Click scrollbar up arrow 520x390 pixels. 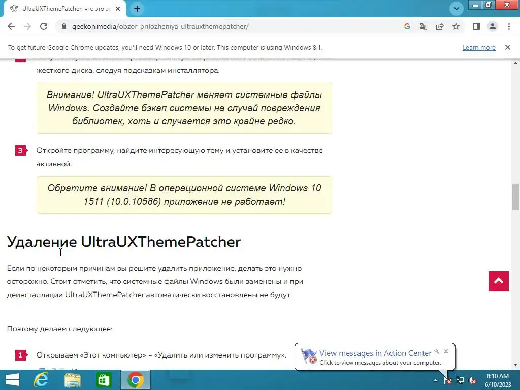pos(515,63)
